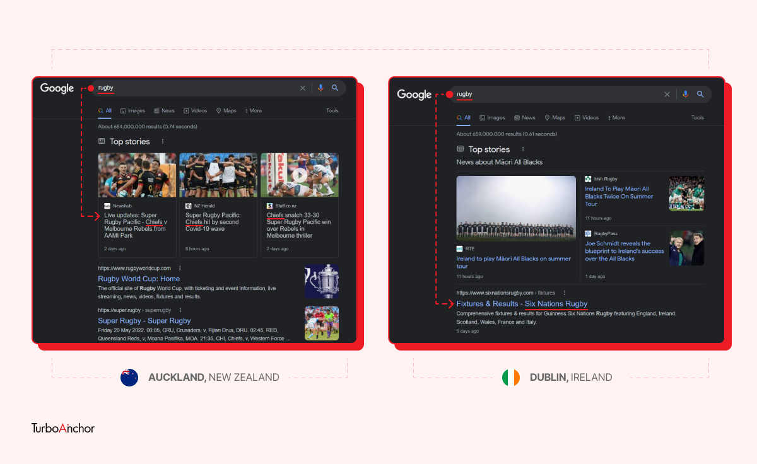Viewport: 757px width, 464px height.
Task: Open the Videos tab in the Auckland results
Action: click(x=196, y=111)
